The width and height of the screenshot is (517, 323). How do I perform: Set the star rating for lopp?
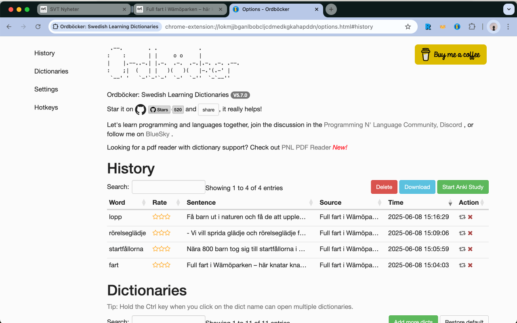tap(161, 217)
